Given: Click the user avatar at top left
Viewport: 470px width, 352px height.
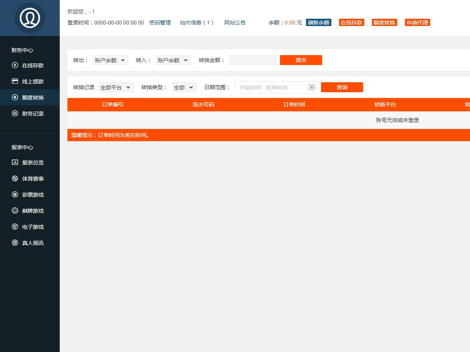Looking at the screenshot, I should pyautogui.click(x=30, y=18).
